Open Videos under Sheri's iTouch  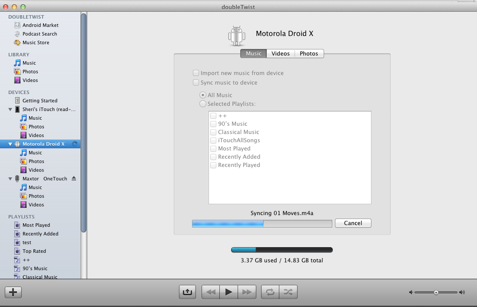click(32, 135)
